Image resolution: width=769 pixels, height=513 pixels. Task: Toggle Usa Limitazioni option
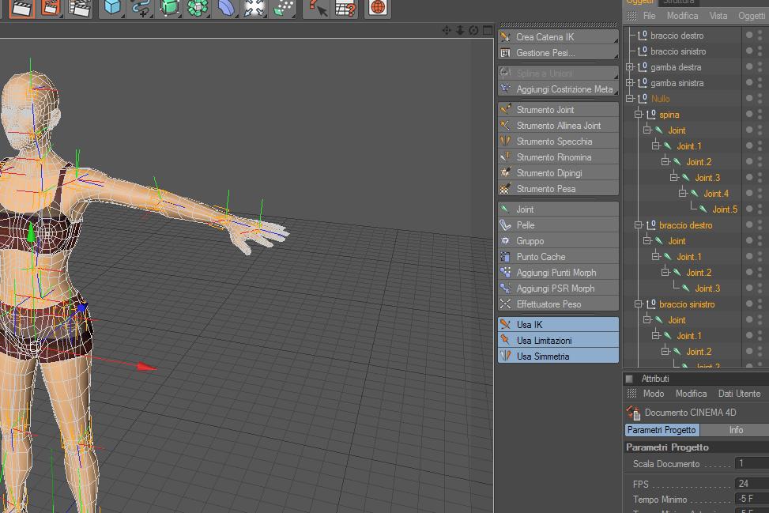[x=558, y=341]
